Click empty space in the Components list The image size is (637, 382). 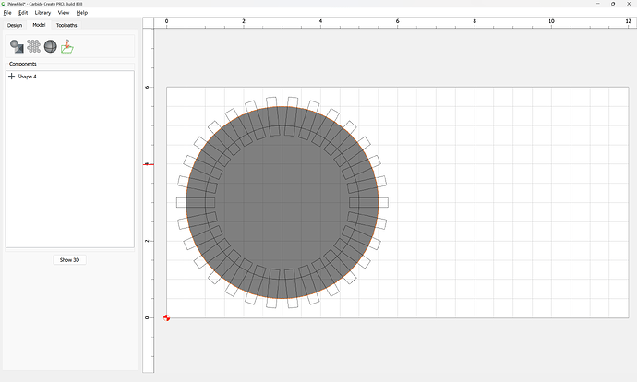tap(69, 166)
